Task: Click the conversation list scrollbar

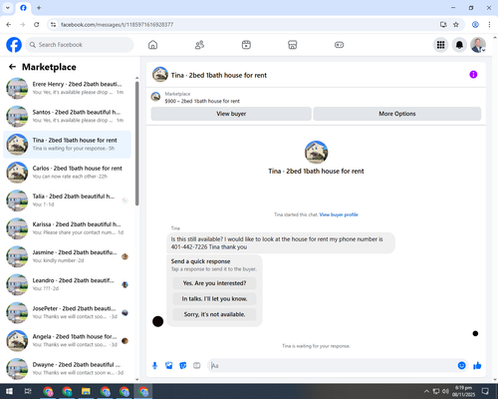Action: click(x=136, y=143)
